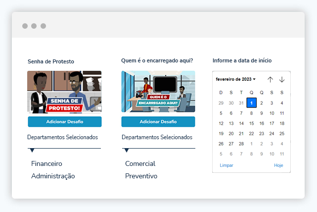Select day 31 of the previous month
The image size is (317, 212).
(241, 103)
